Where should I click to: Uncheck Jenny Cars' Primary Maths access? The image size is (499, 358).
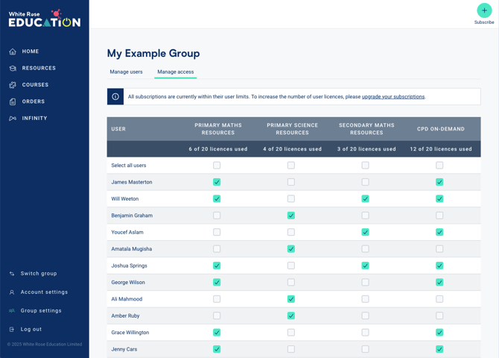tap(217, 349)
